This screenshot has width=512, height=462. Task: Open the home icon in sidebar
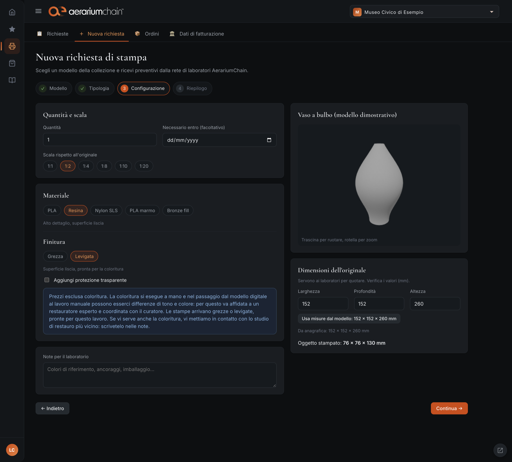pyautogui.click(x=12, y=12)
